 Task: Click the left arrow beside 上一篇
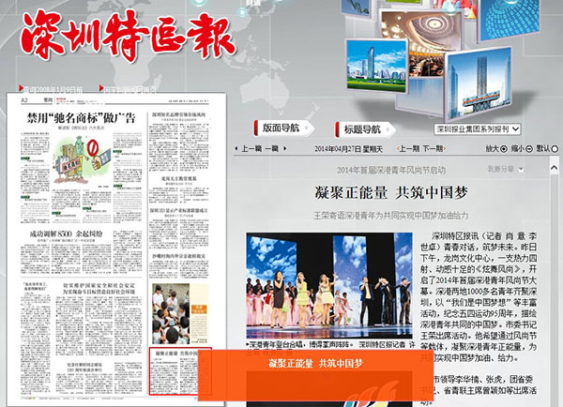236,148
